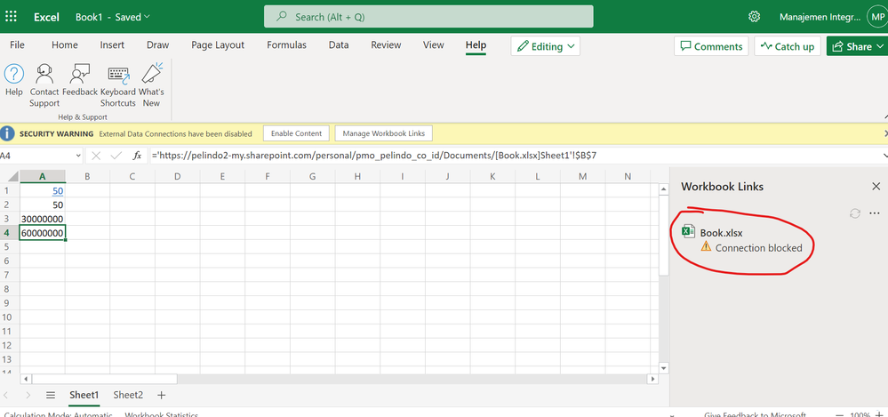Click the insert function fx icon
This screenshot has height=417, width=888.
pos(137,156)
